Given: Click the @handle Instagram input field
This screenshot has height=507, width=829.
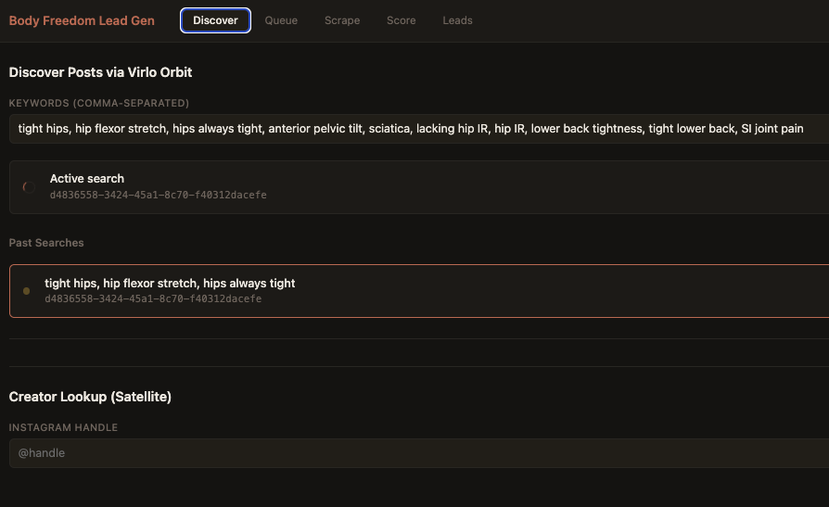Looking at the screenshot, I should tap(419, 453).
